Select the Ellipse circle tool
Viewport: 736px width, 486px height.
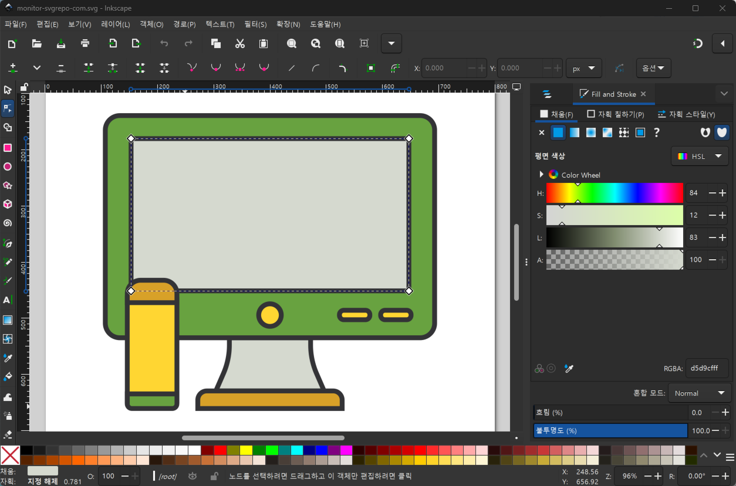(x=8, y=166)
